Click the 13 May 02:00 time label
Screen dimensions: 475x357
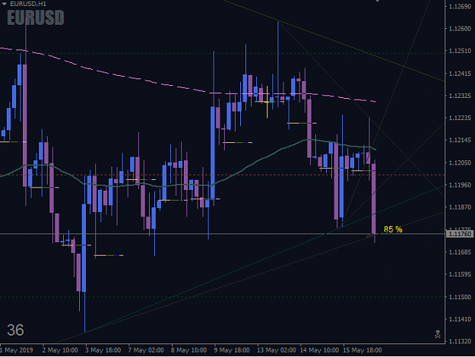(277, 350)
